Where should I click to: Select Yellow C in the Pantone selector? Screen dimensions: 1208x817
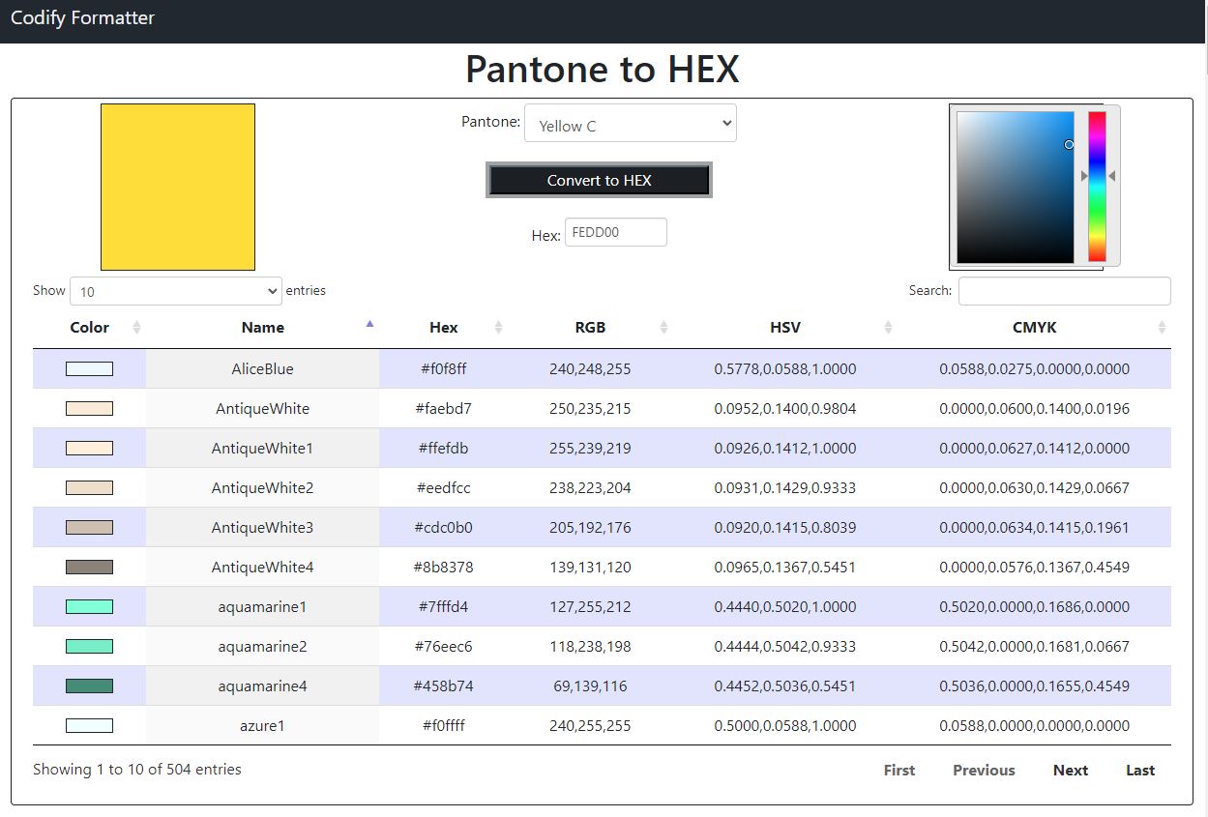click(630, 123)
